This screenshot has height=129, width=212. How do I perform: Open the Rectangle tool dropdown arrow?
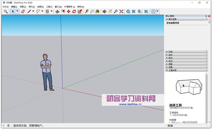(x=52, y=11)
